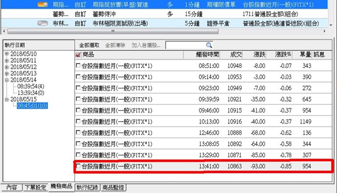Viewport: 337px width, 193px height.
Task: Click the percent cell -0.78
Action: [x=286, y=155]
